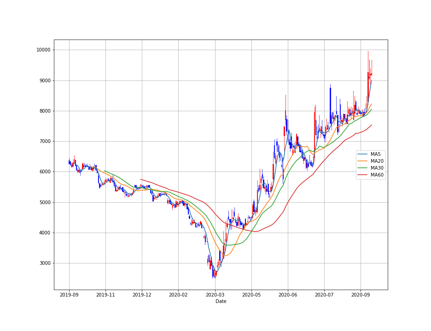
Task: Click the MA60 legend label
Action: click(377, 175)
